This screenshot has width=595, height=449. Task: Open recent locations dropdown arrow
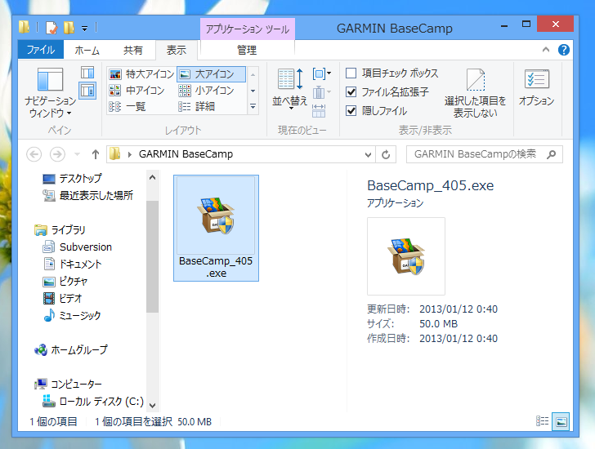click(x=78, y=154)
